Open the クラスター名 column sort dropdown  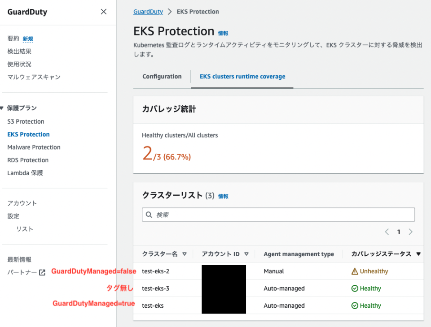pos(184,254)
